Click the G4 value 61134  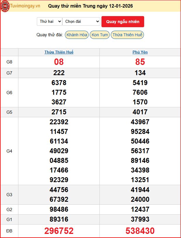59,141
